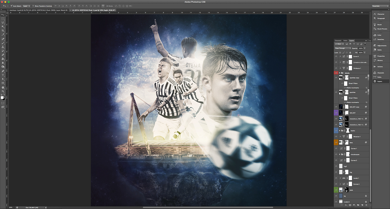
Task: Open the Pass Through blend mode dropdown
Action: (x=343, y=48)
